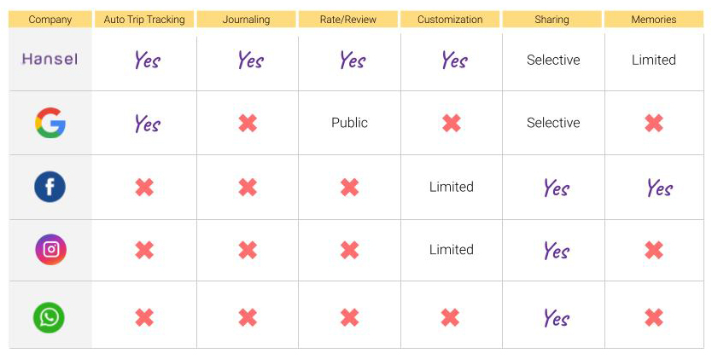
Task: Click Google's Journaling red X mark
Action: (248, 123)
